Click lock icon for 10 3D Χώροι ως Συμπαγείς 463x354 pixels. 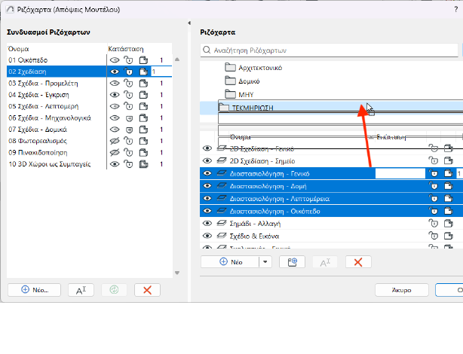[x=129, y=163]
